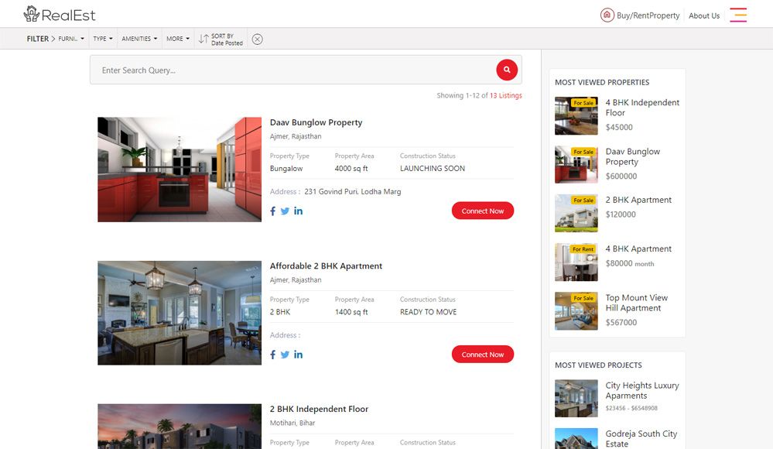
Task: Click Connect Now for Affordable 2 BHK Apartment
Action: coord(483,355)
